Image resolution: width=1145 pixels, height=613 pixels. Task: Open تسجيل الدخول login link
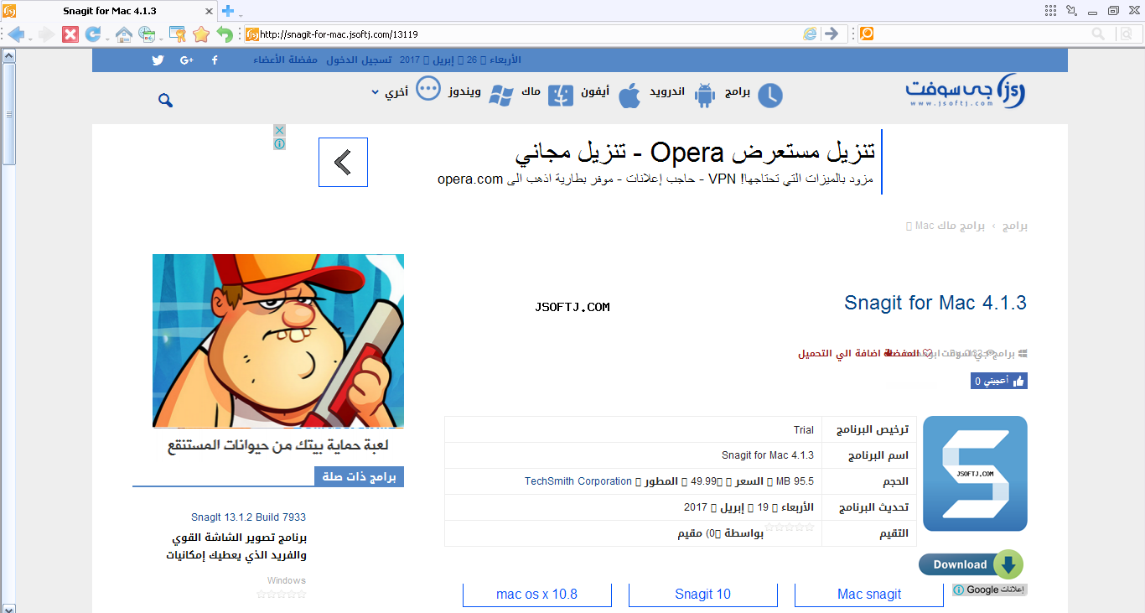[359, 60]
